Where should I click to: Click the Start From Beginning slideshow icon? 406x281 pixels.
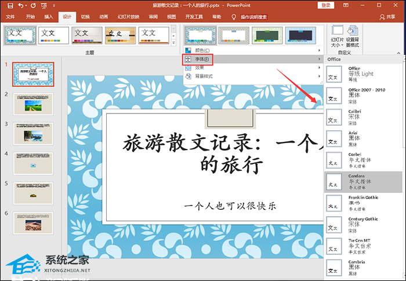tap(44, 6)
